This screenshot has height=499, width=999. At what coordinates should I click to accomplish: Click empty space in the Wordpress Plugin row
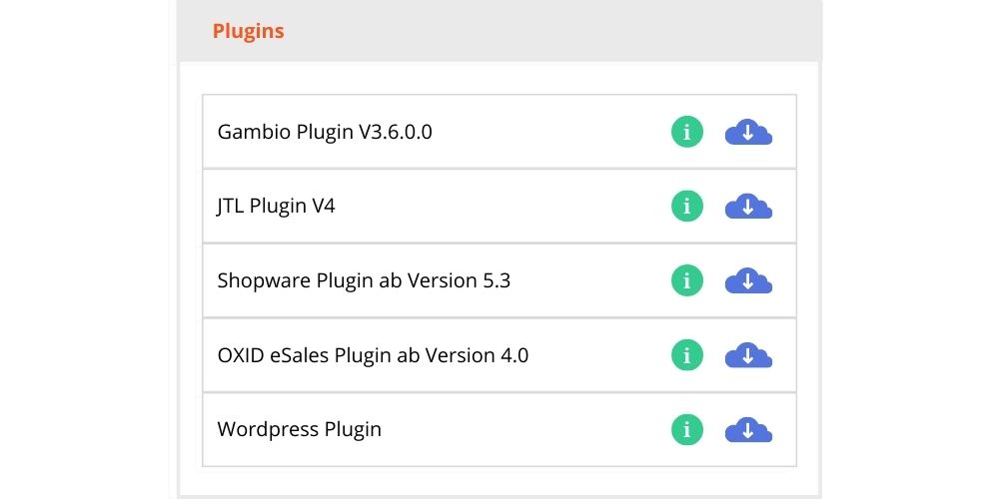coord(529,430)
